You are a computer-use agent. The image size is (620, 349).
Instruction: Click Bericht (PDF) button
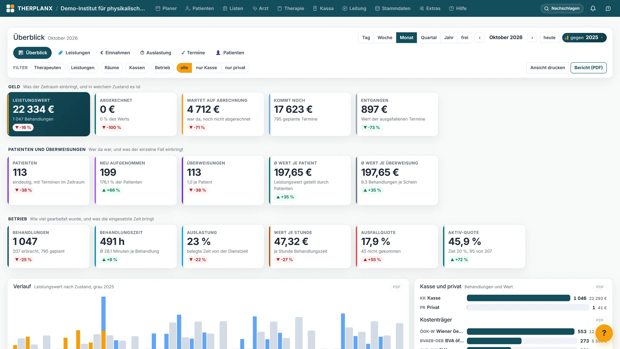588,68
